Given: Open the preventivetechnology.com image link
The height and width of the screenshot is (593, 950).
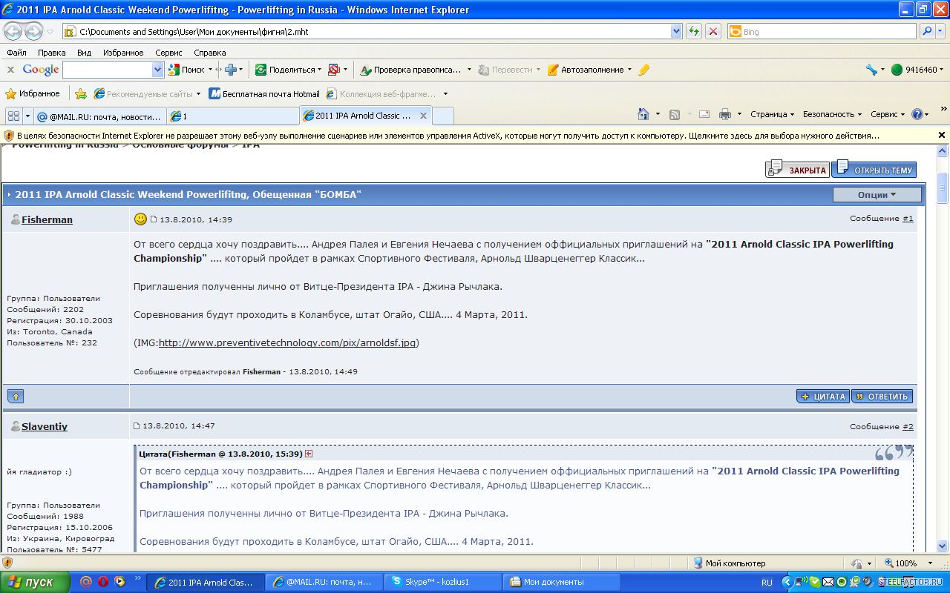Looking at the screenshot, I should pyautogui.click(x=288, y=342).
